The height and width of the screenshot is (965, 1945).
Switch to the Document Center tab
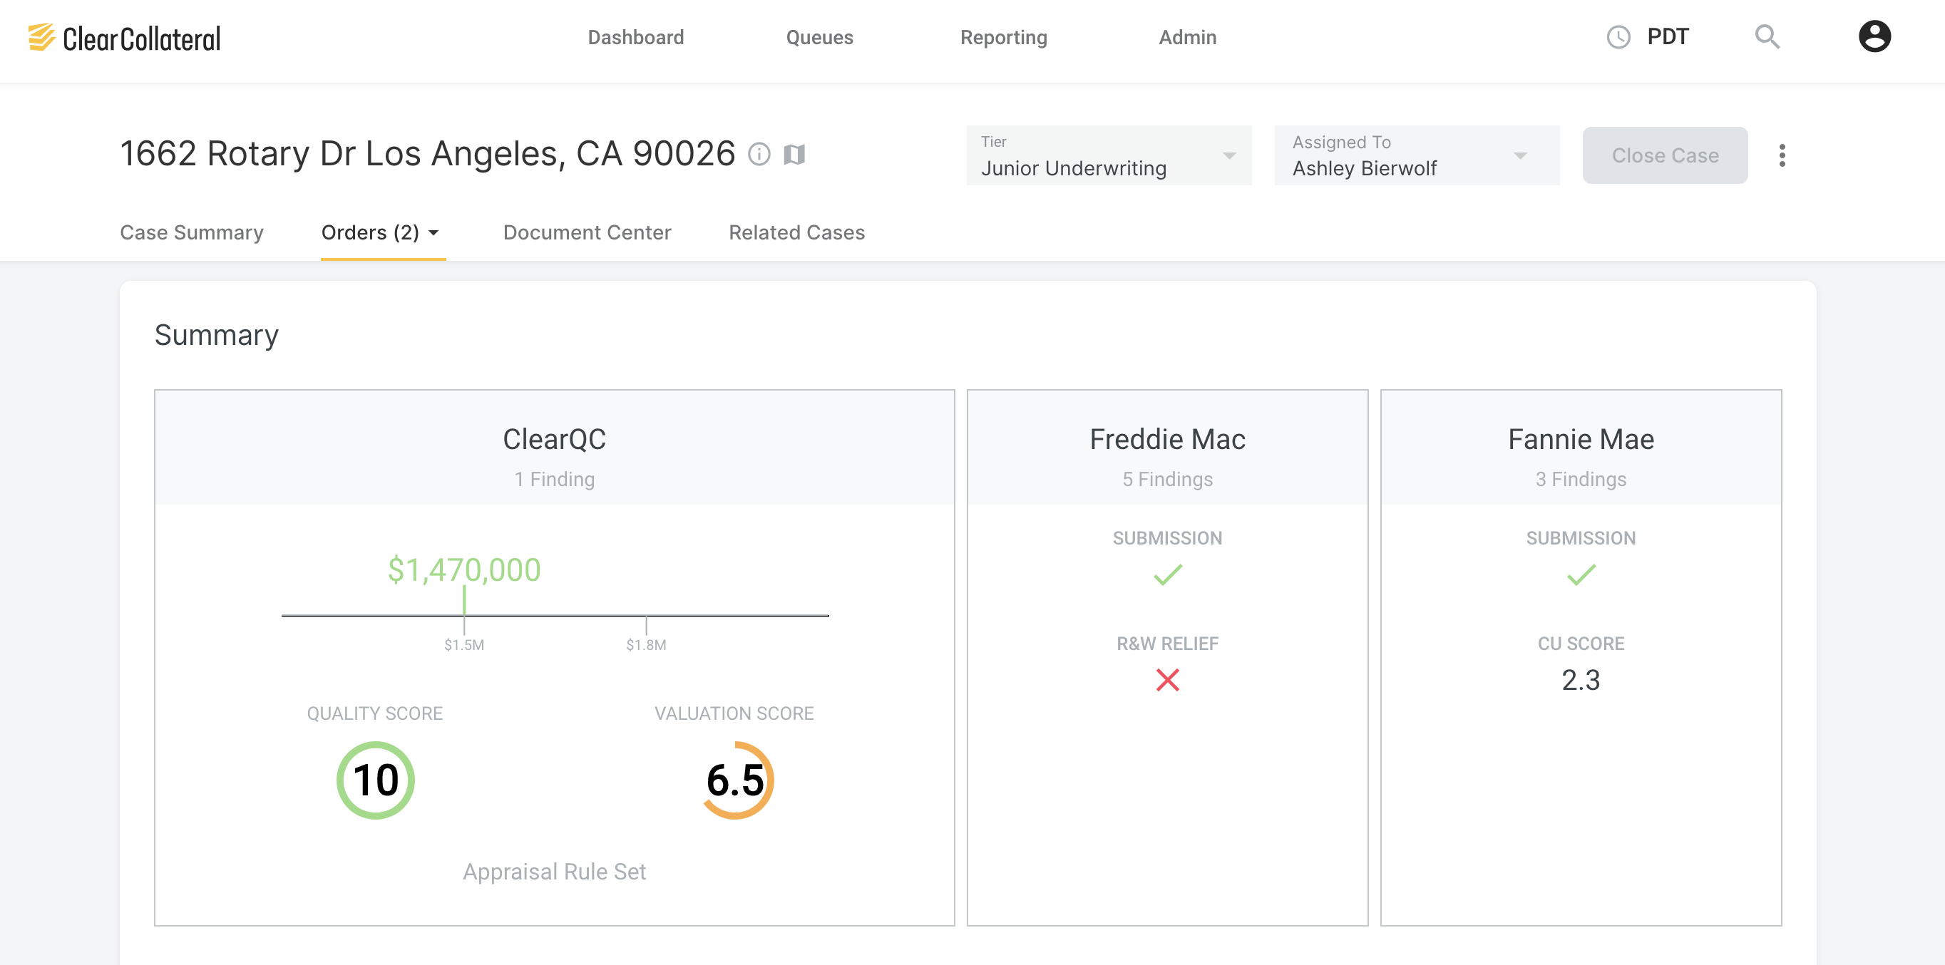coord(587,232)
